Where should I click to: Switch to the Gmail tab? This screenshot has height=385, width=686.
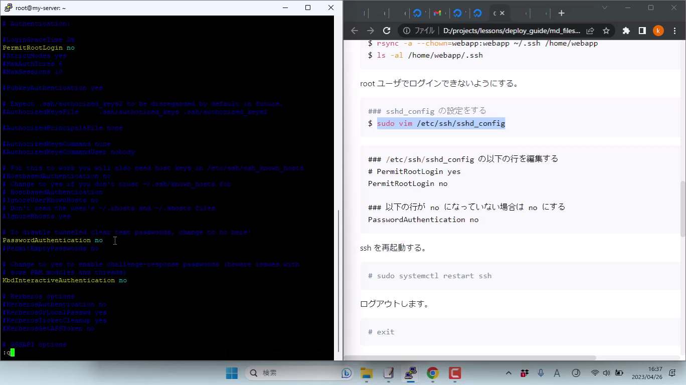pyautogui.click(x=437, y=13)
